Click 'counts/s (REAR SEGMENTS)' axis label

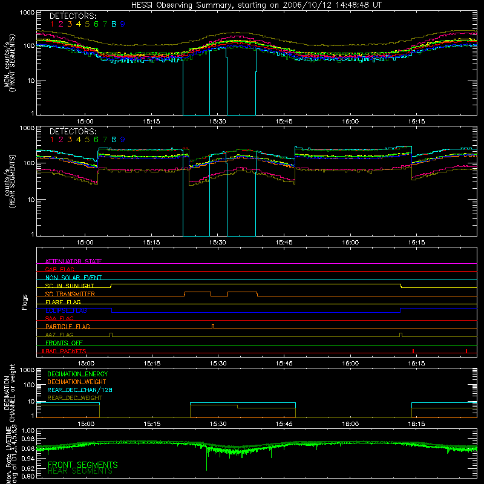pyautogui.click(x=10, y=181)
